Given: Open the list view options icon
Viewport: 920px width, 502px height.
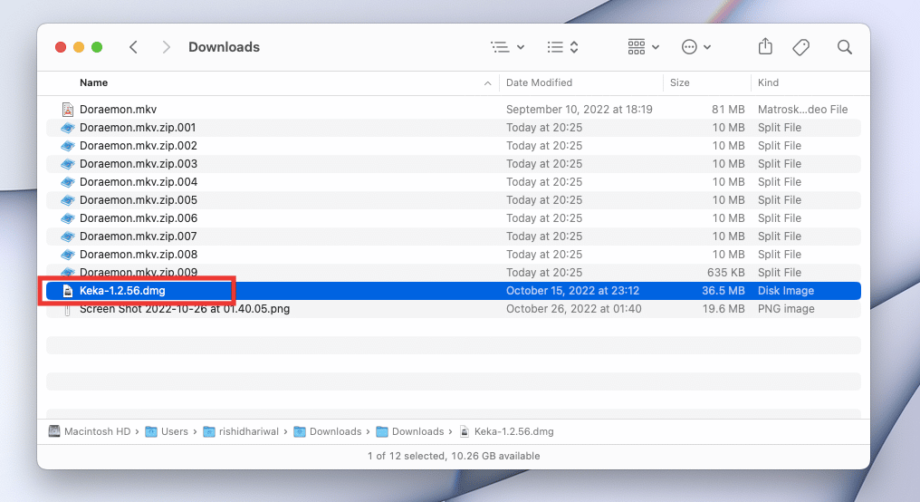Looking at the screenshot, I should pos(500,47).
